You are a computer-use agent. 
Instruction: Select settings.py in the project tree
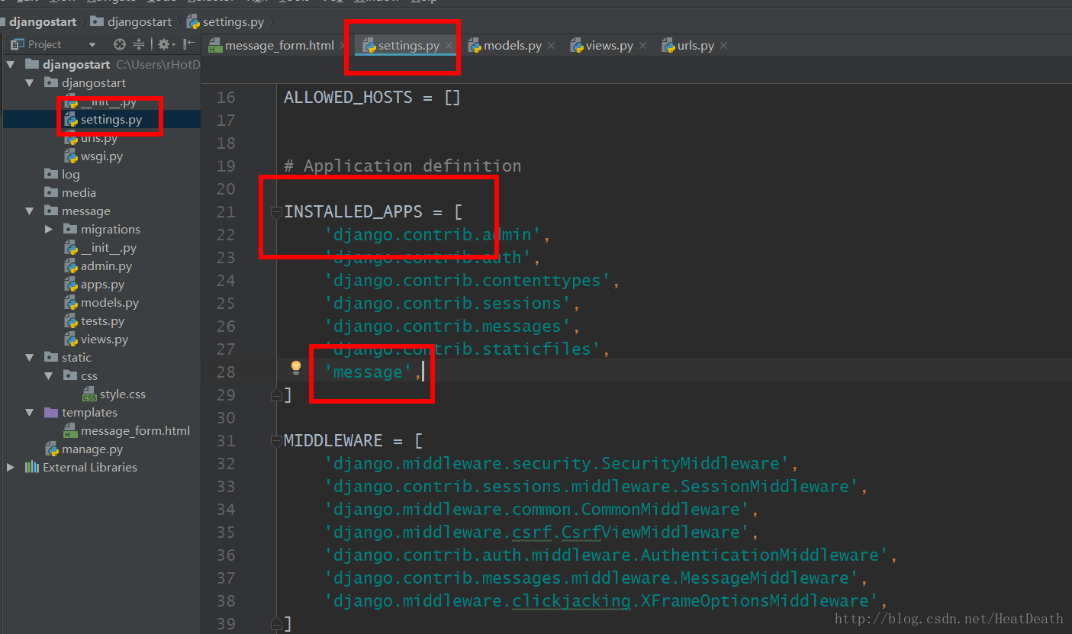point(101,119)
